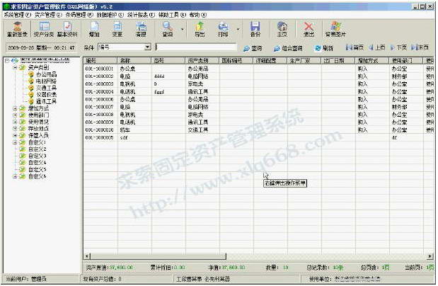This screenshot has width=438, height=286.
Task: Go to 上页 previous page
Action: [x=377, y=47]
